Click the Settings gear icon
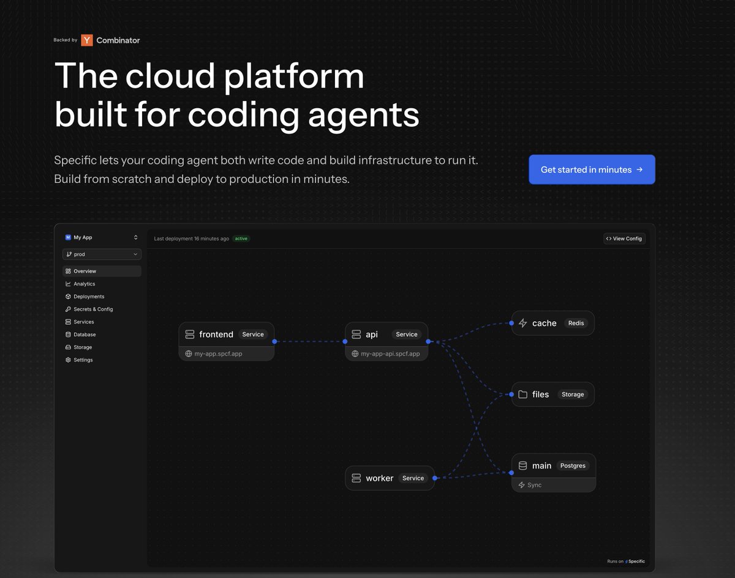 68,360
